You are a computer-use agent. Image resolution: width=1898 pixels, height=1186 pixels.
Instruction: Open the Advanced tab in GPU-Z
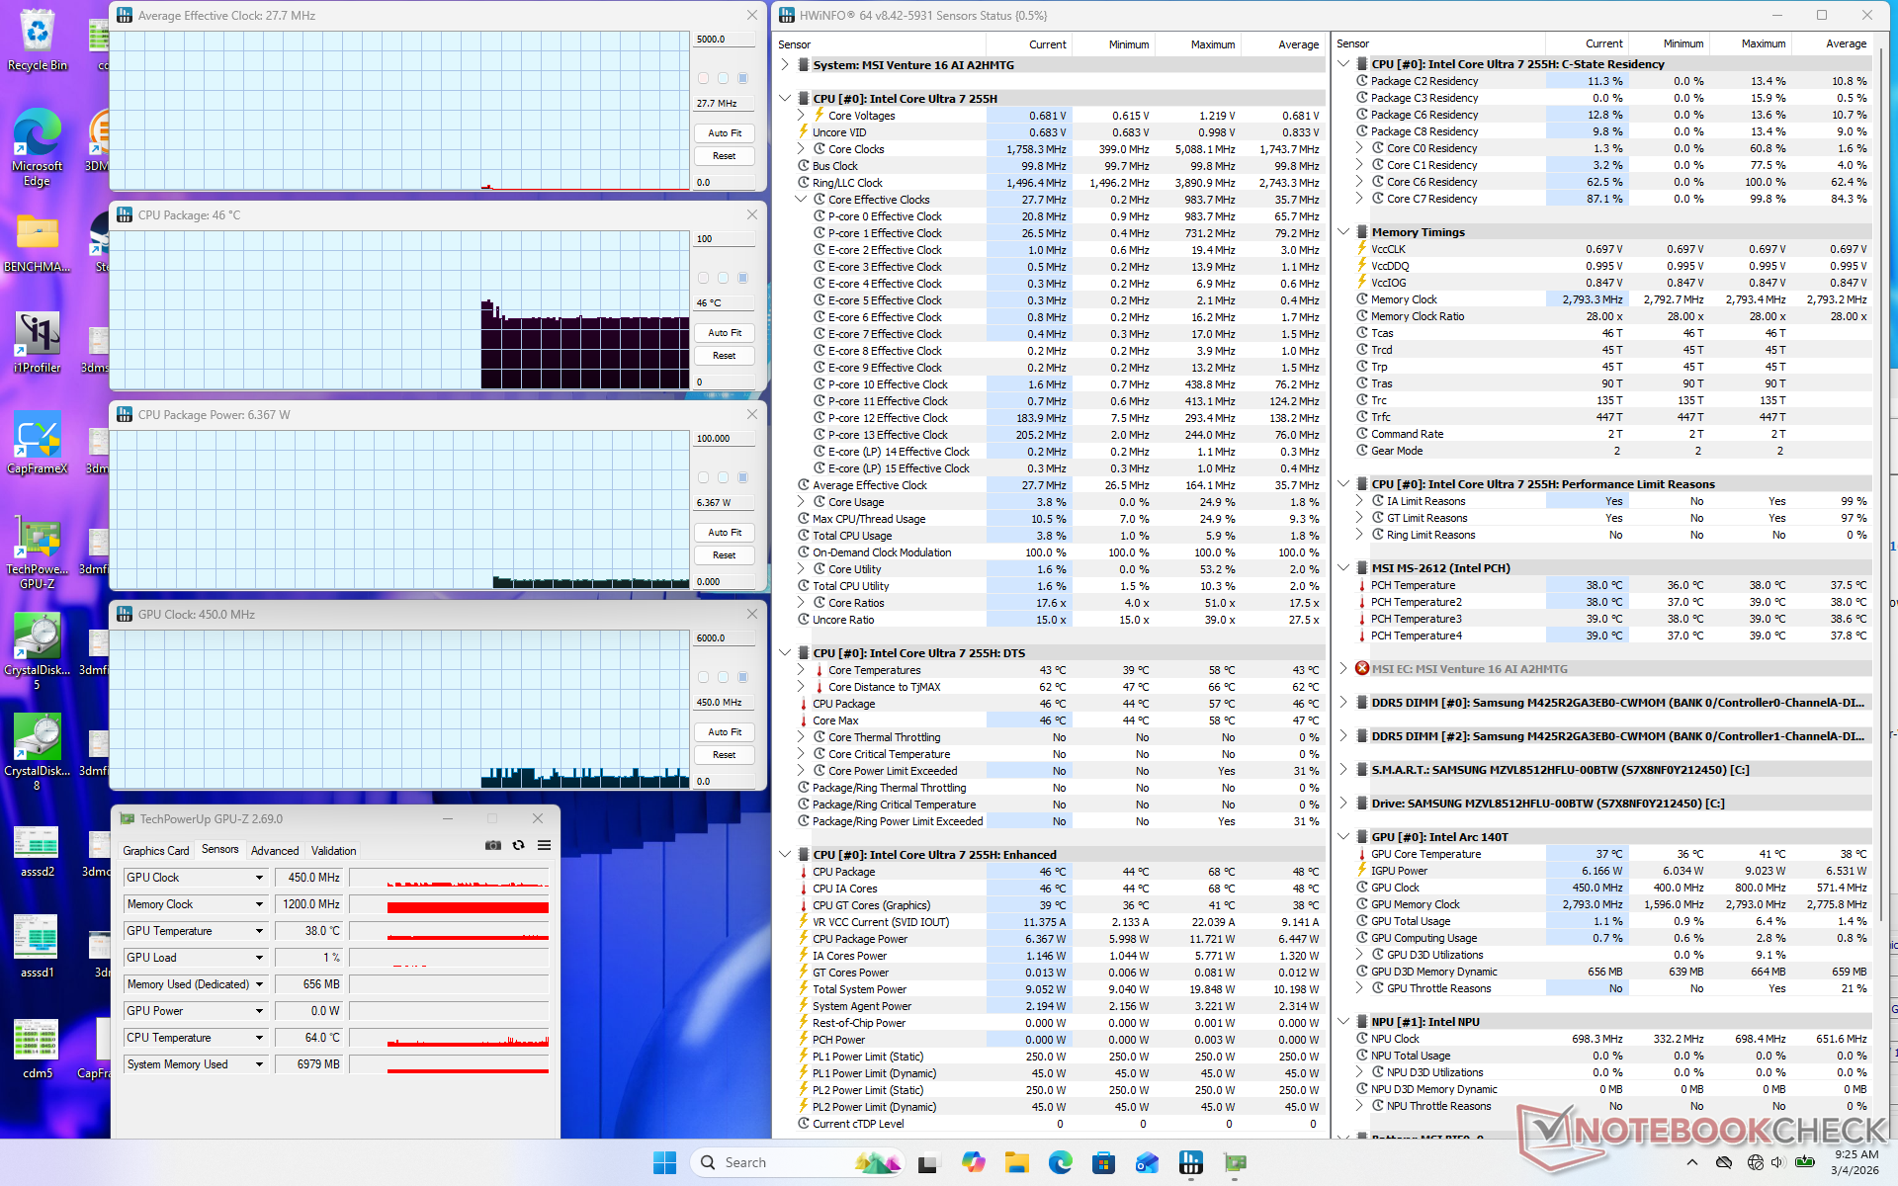(274, 851)
